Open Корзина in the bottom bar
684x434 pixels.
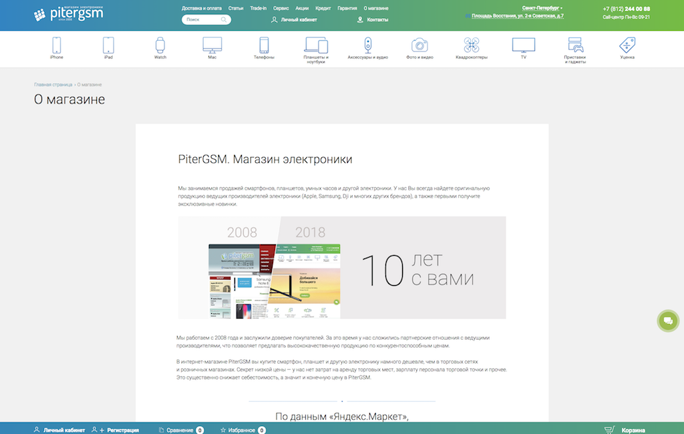633,431
